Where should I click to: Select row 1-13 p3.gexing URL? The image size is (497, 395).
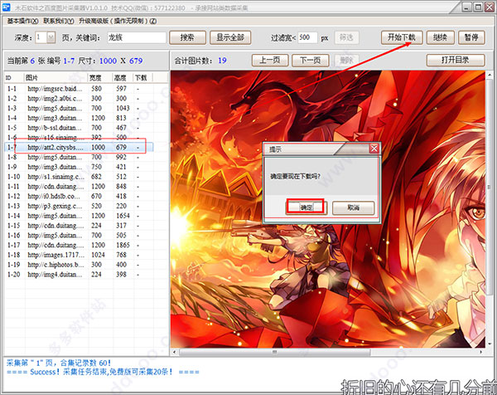click(x=79, y=206)
